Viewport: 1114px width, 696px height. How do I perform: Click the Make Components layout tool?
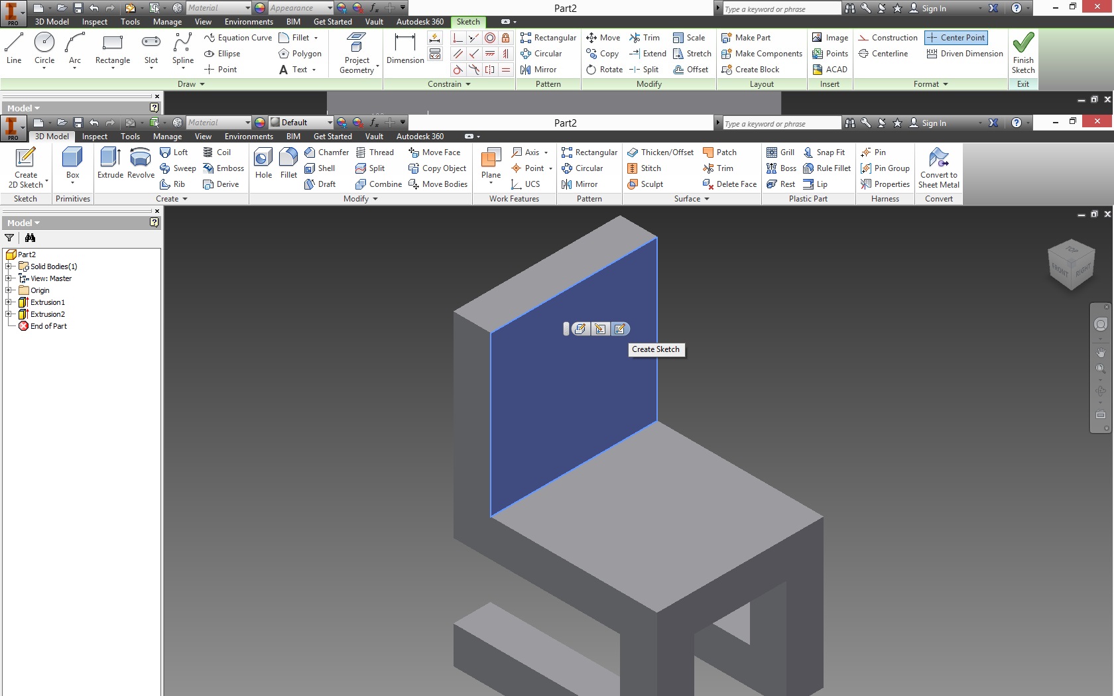coord(762,54)
